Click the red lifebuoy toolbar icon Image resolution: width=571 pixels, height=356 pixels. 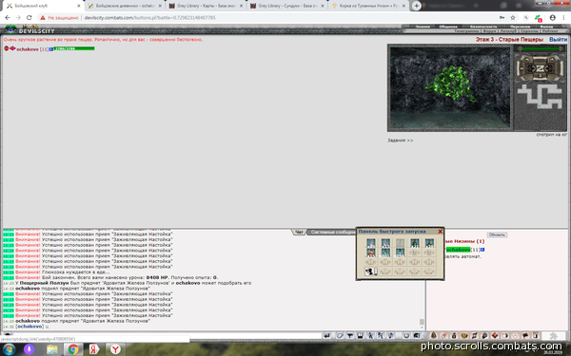coord(495,336)
